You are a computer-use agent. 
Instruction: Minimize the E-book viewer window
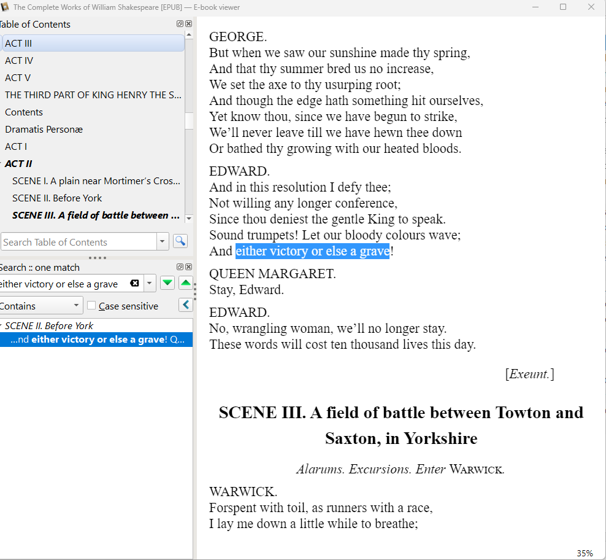click(x=535, y=7)
